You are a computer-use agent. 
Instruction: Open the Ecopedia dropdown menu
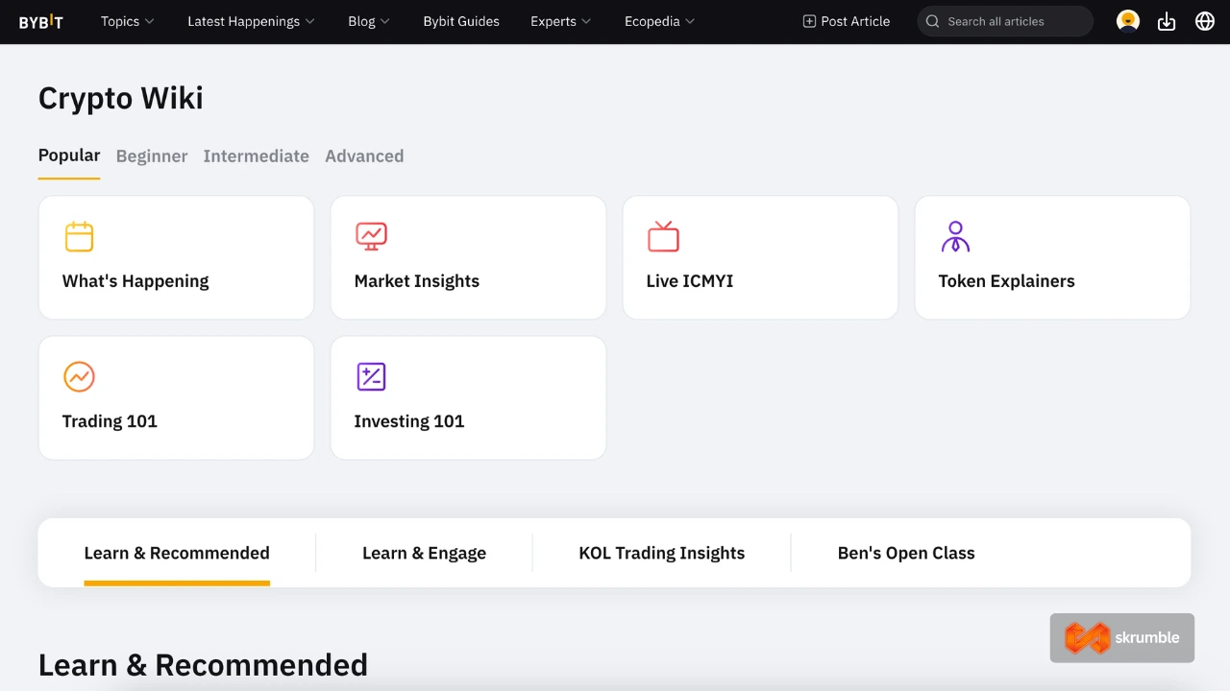[x=660, y=21]
